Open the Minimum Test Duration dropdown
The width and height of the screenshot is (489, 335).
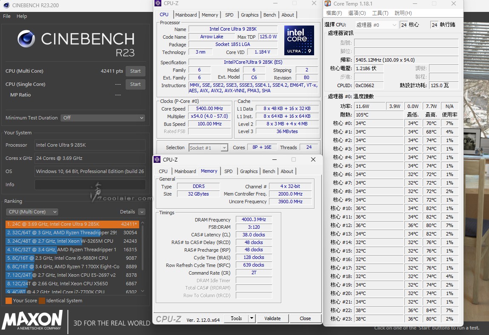(103, 118)
